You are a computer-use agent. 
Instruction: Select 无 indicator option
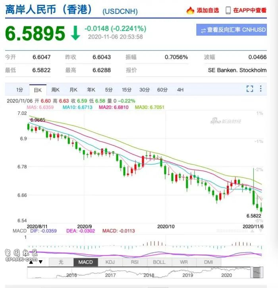click(x=61, y=262)
